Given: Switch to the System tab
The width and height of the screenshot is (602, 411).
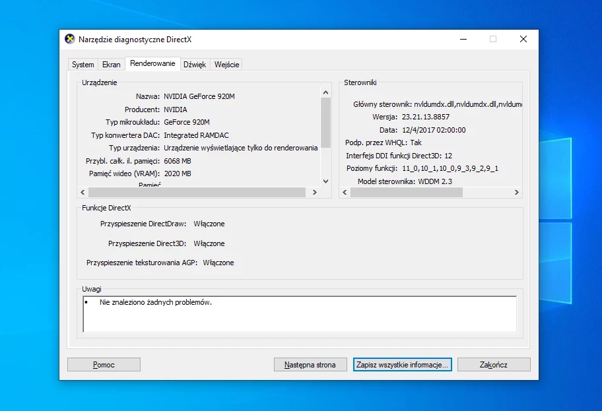Looking at the screenshot, I should [83, 65].
